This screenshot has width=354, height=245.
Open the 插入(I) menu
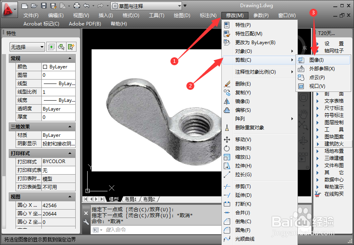coord(106,16)
